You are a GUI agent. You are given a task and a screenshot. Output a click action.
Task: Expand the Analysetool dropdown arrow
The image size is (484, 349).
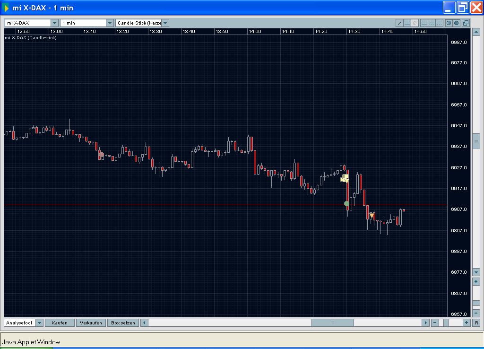[x=39, y=323]
